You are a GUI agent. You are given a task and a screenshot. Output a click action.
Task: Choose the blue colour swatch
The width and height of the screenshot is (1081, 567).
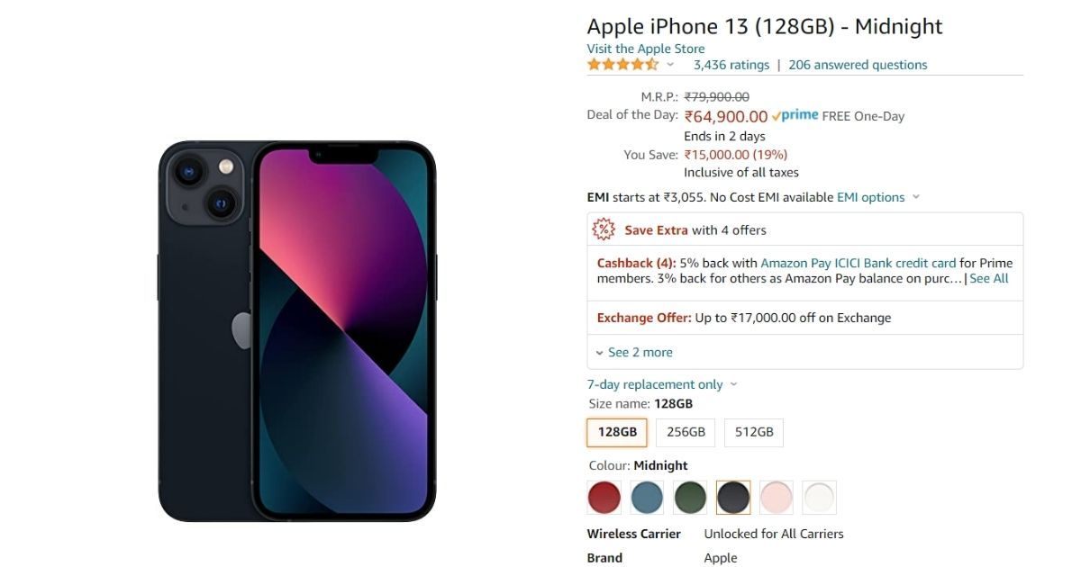click(647, 497)
